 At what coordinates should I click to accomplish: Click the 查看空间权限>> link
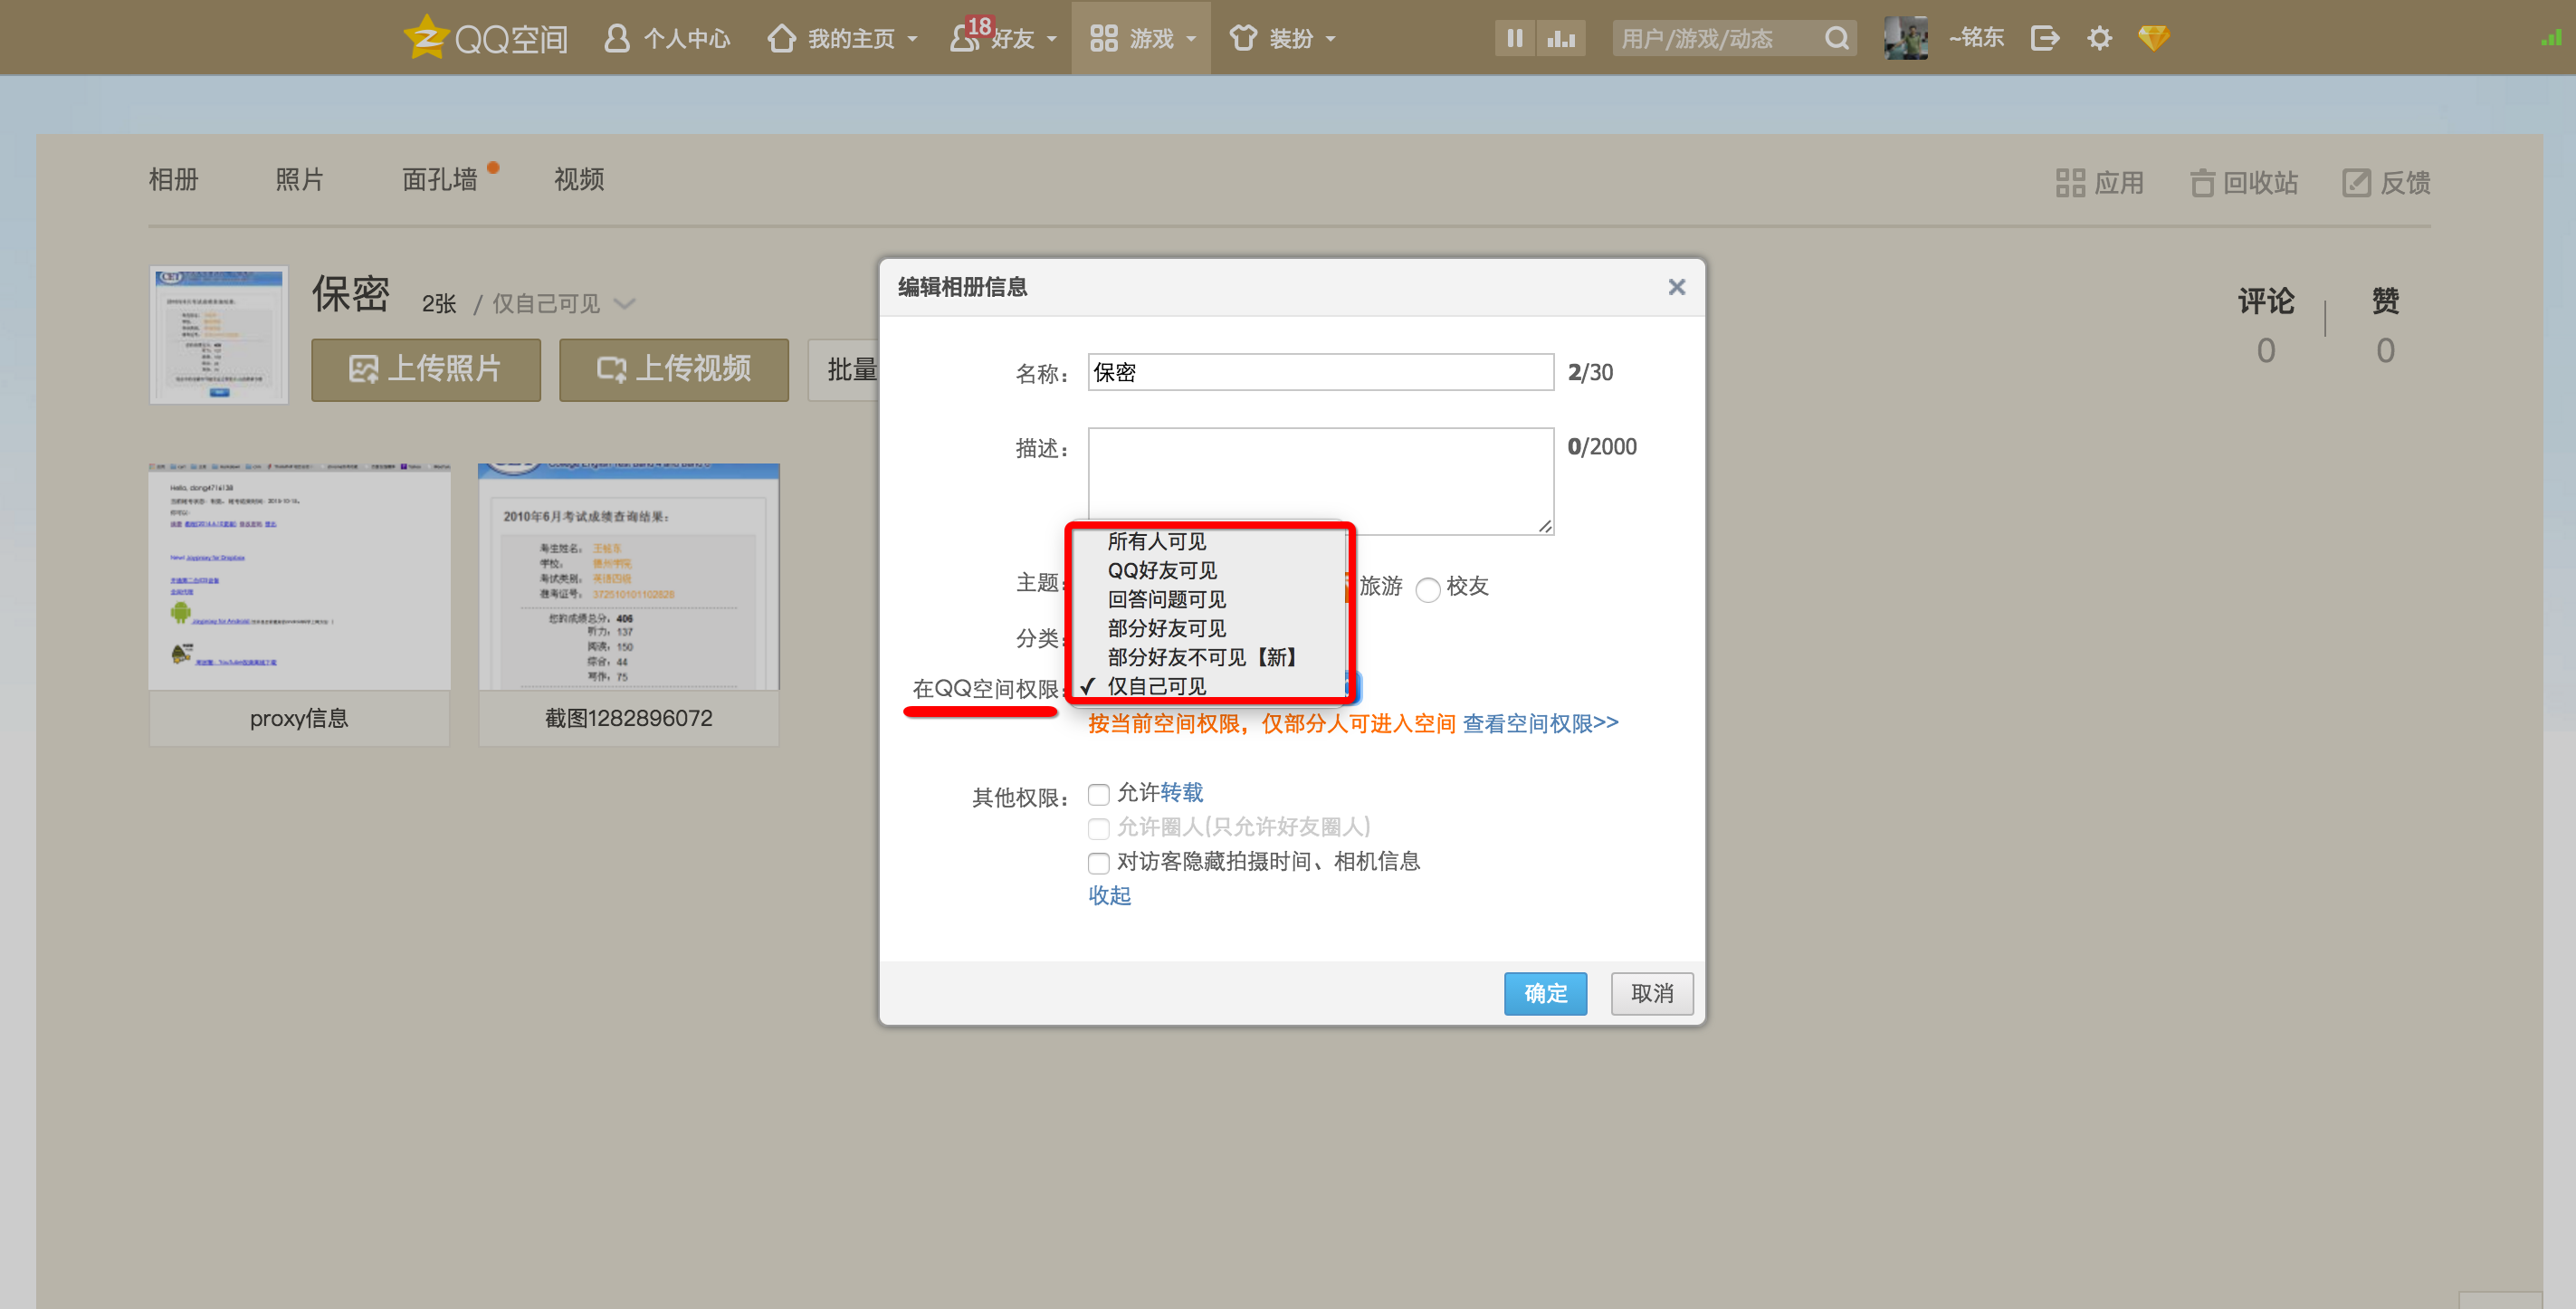click(x=1540, y=723)
